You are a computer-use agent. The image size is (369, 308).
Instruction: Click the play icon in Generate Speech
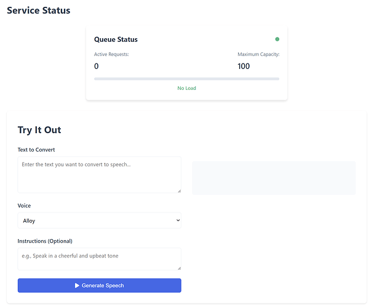click(x=77, y=286)
